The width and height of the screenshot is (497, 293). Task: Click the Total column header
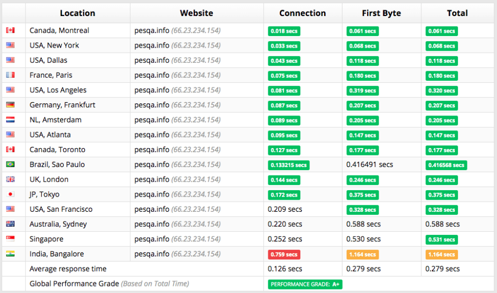[x=457, y=13]
